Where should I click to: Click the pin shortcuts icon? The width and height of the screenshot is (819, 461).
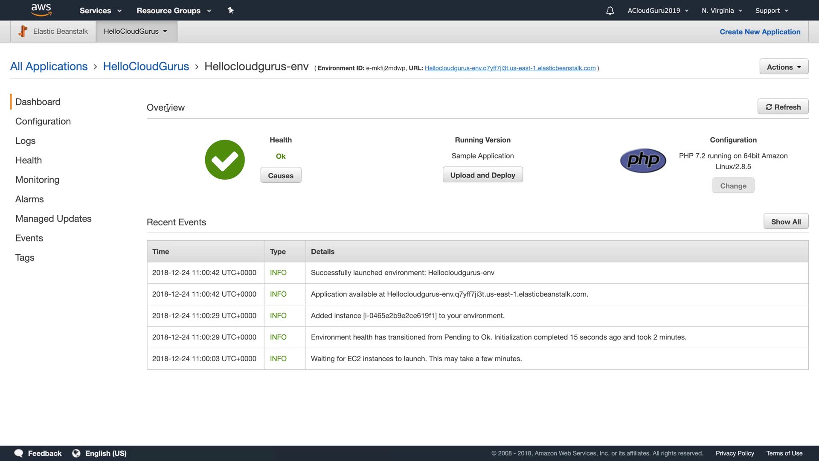tap(231, 10)
